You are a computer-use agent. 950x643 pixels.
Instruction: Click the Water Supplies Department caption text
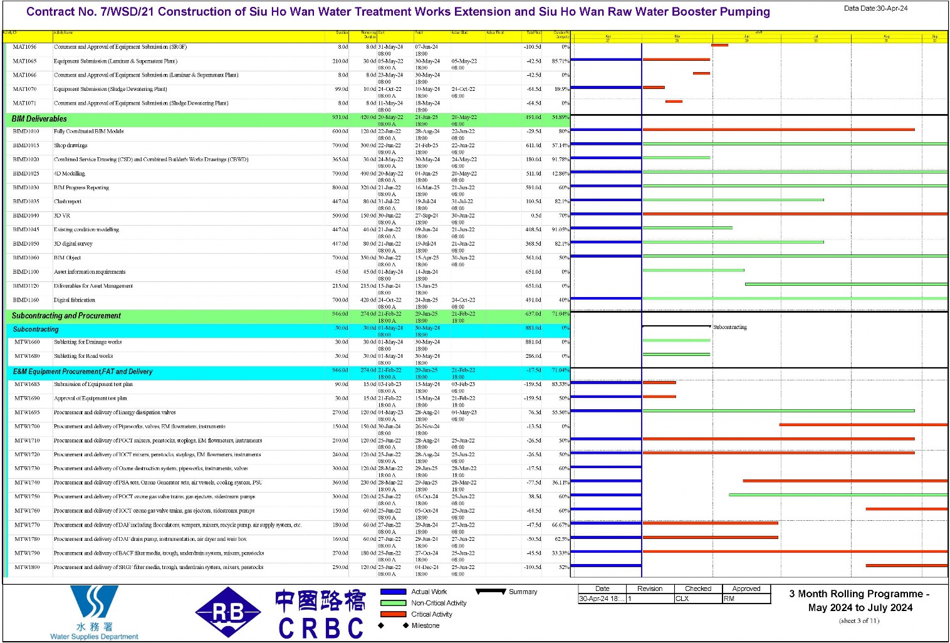click(x=94, y=637)
